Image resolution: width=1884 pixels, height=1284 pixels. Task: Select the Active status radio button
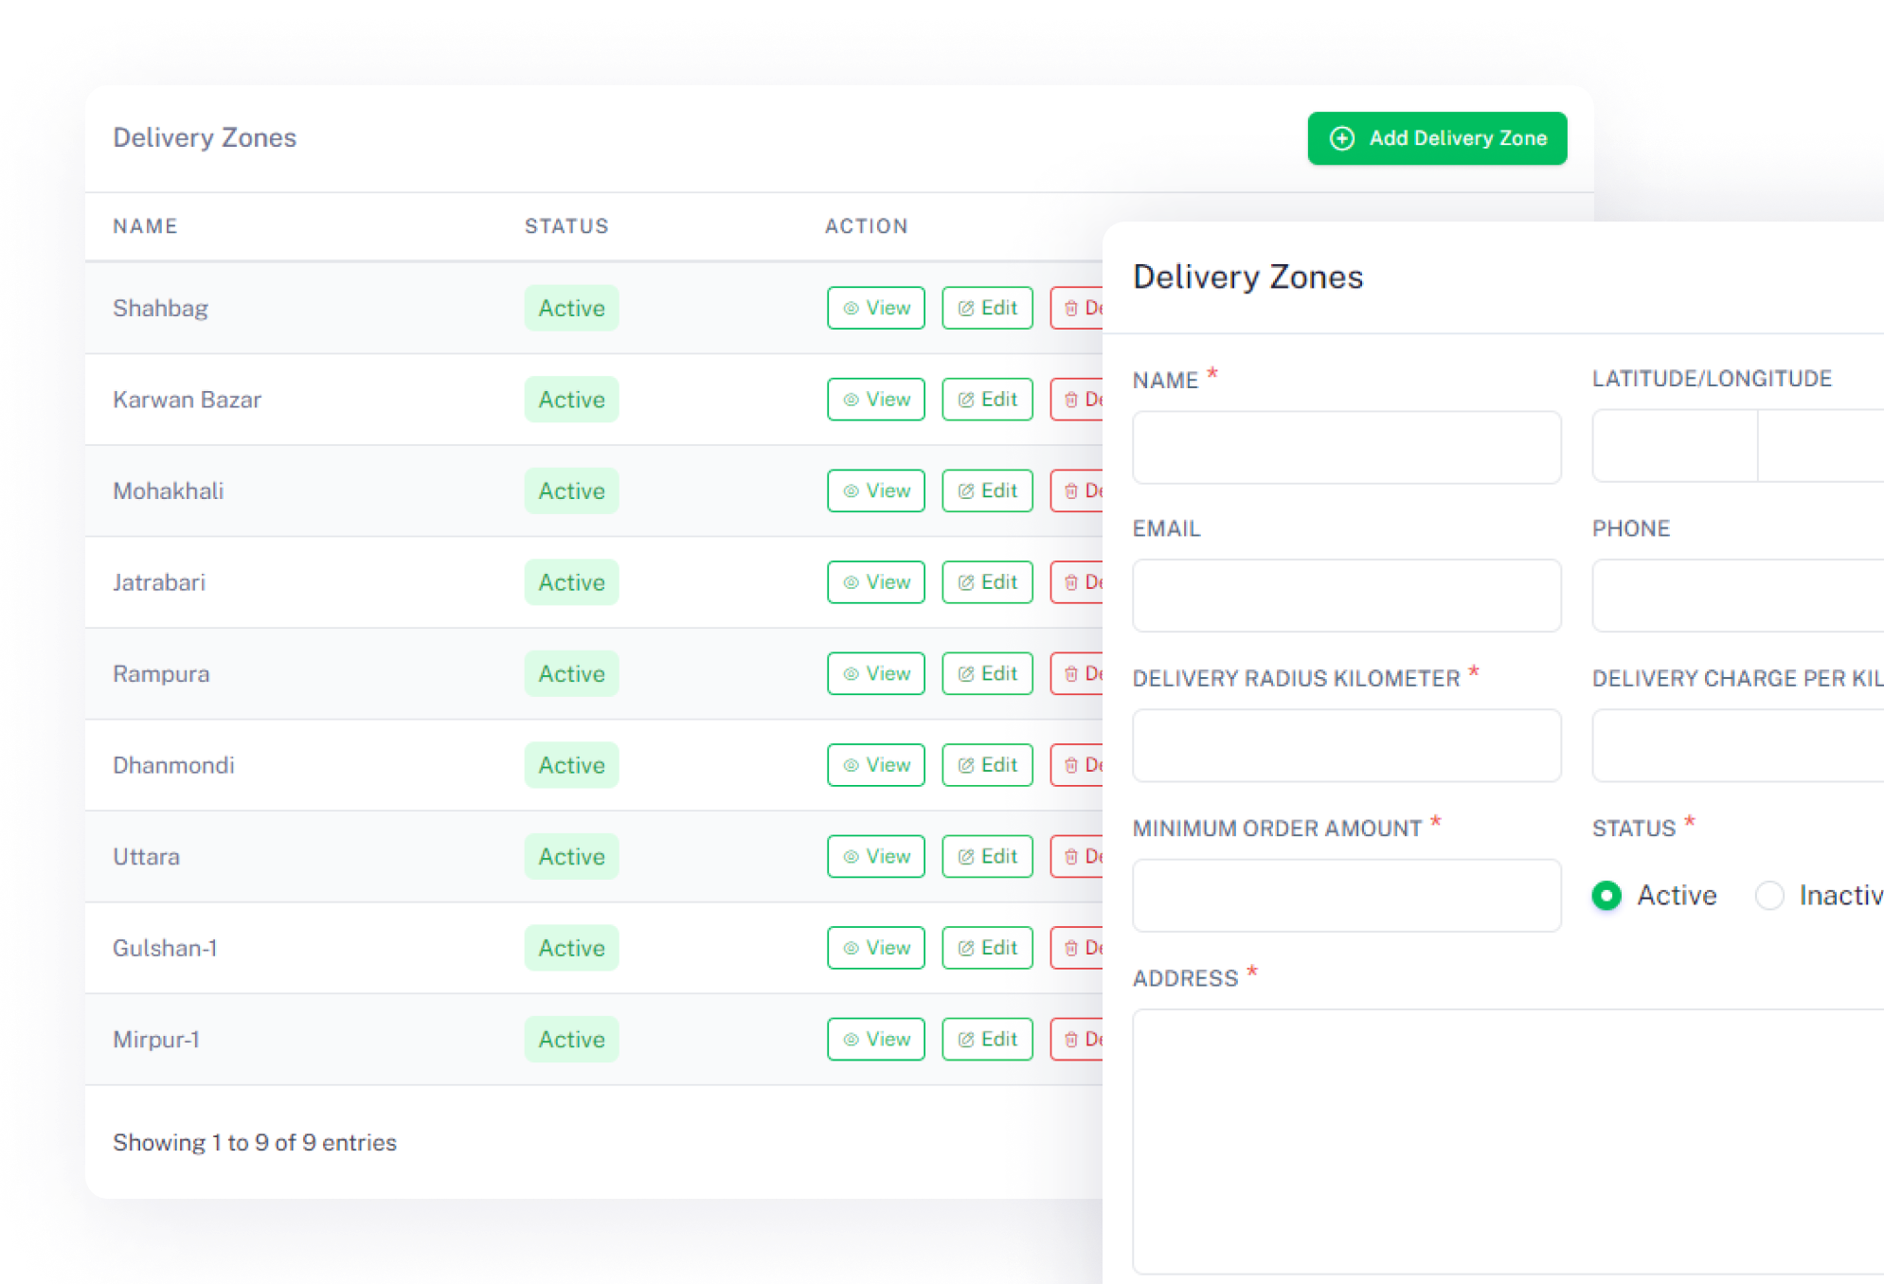[1606, 895]
